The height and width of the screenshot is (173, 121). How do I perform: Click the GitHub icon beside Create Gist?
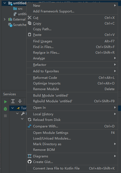pos(30,162)
